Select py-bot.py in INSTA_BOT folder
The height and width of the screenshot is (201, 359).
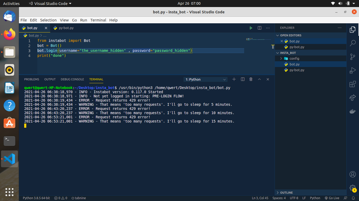point(311,70)
